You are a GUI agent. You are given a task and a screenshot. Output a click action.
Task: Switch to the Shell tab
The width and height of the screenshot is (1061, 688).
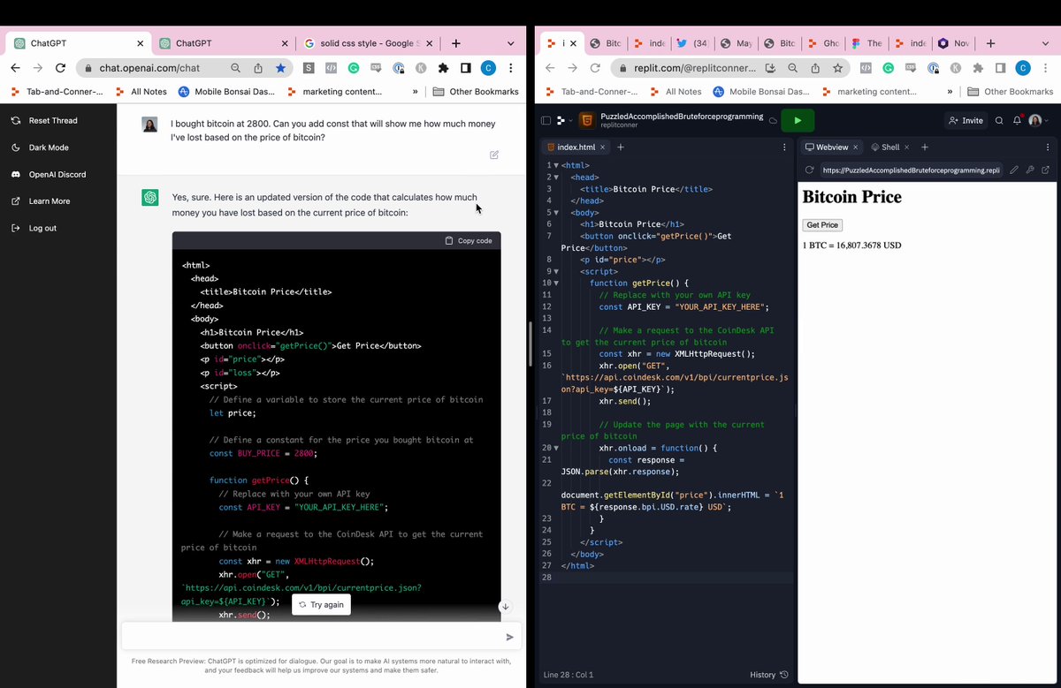[x=889, y=147]
